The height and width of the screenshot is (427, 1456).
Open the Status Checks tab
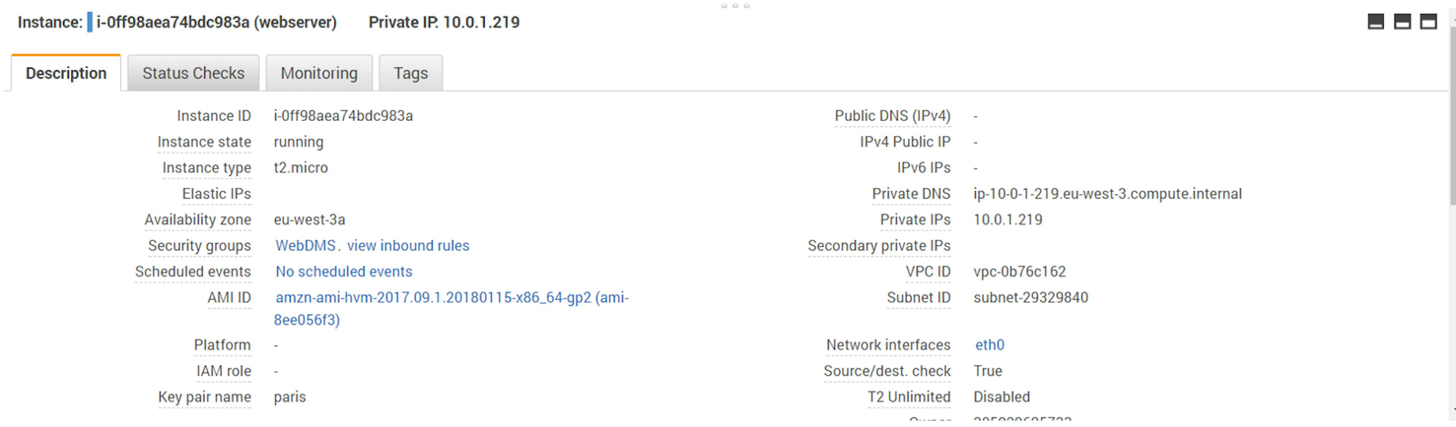tap(193, 73)
